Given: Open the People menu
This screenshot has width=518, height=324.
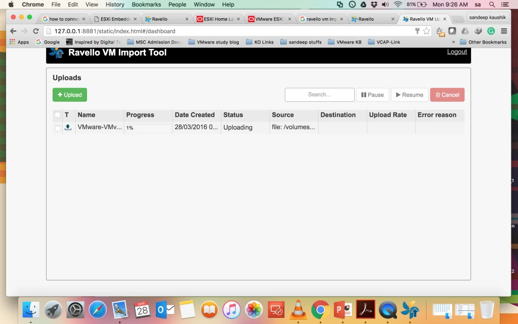Looking at the screenshot, I should pyautogui.click(x=177, y=4).
